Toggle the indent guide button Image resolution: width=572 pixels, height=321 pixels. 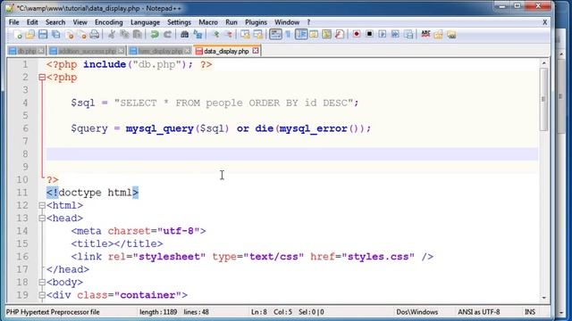[x=301, y=35]
